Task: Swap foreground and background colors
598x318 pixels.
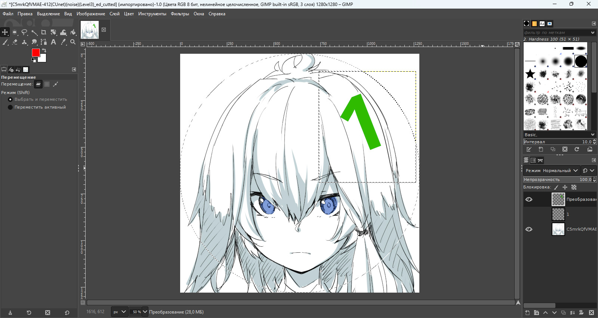Action: (44, 50)
